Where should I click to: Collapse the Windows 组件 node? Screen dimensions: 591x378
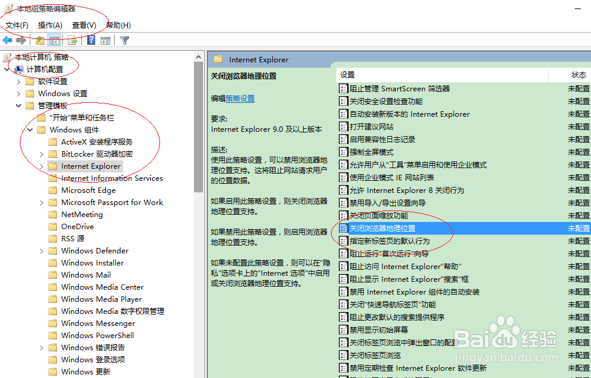click(30, 130)
